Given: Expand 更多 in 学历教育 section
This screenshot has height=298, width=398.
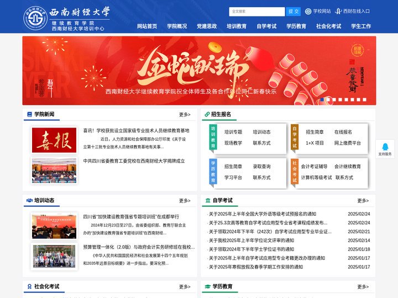Looking at the screenshot, I should 363,287.
